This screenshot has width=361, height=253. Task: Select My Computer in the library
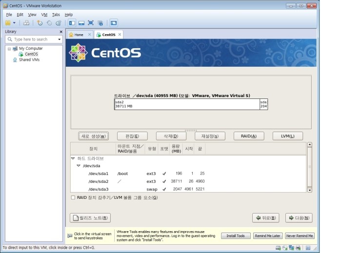pos(31,48)
